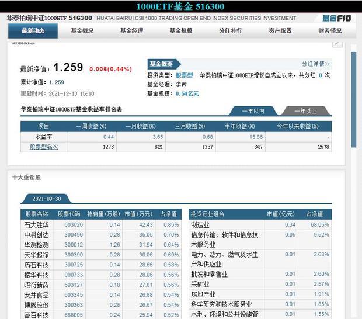This screenshot has width=362, height=319.
Task: Switch to the 一年以上 returns tab
Action: [305, 111]
